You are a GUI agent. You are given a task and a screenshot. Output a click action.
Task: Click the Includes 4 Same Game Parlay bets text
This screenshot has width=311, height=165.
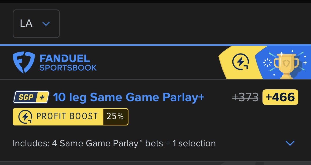(114, 143)
